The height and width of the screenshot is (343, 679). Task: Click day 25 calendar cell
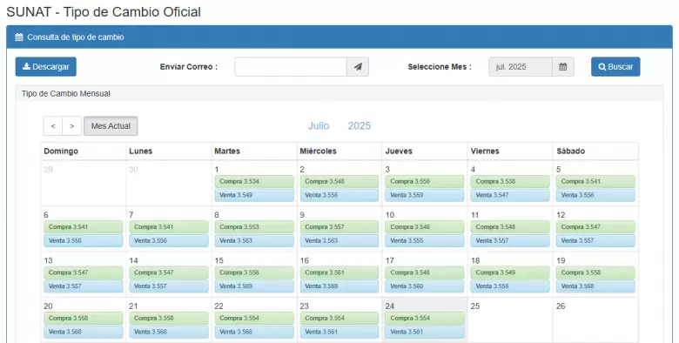[x=510, y=320]
